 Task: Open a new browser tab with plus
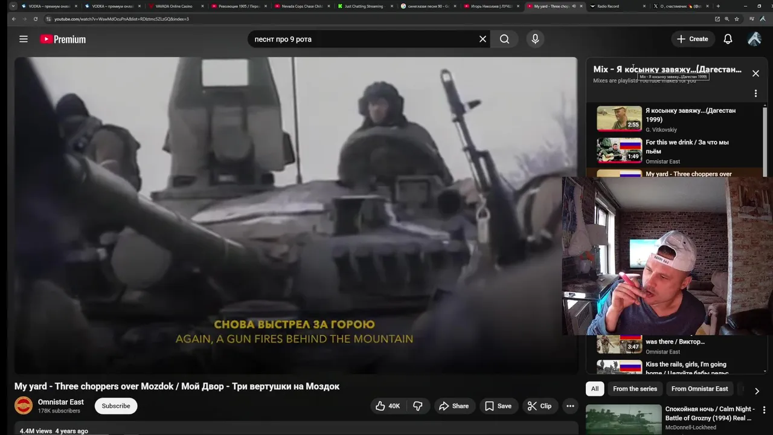[718, 6]
